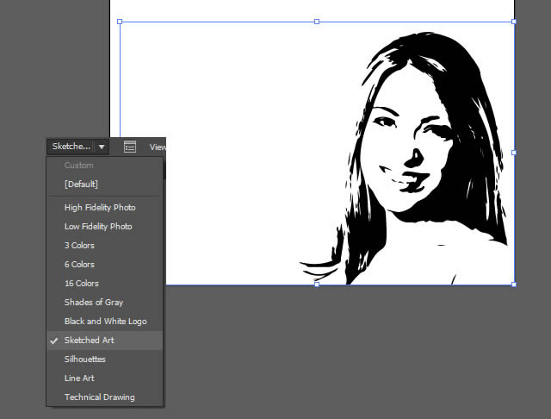Click the right-middle selection handle
The height and width of the screenshot is (419, 551).
coord(514,153)
